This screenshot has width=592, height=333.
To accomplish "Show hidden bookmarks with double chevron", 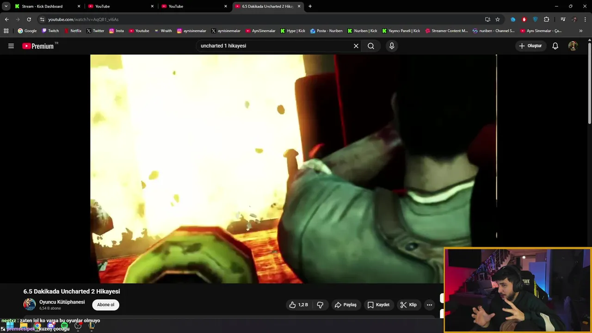I will pos(581,31).
